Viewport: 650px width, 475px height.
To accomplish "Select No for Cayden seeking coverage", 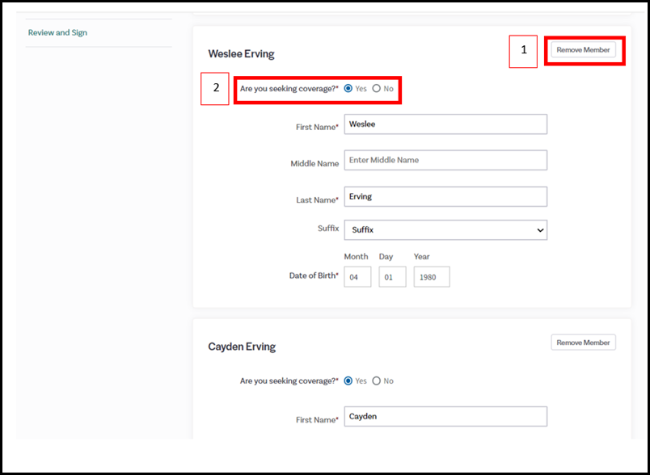I will (x=377, y=381).
